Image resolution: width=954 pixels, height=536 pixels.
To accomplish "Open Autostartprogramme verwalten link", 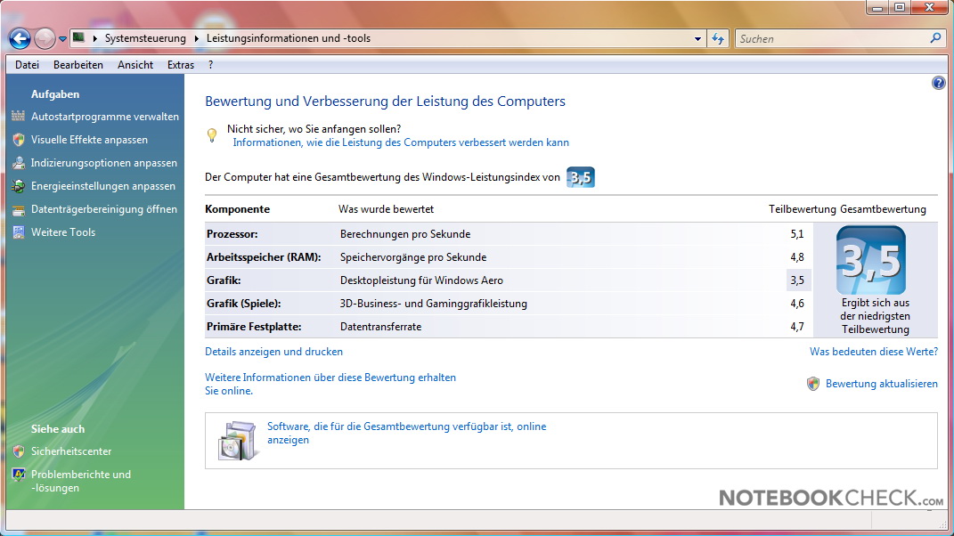I will (x=104, y=117).
